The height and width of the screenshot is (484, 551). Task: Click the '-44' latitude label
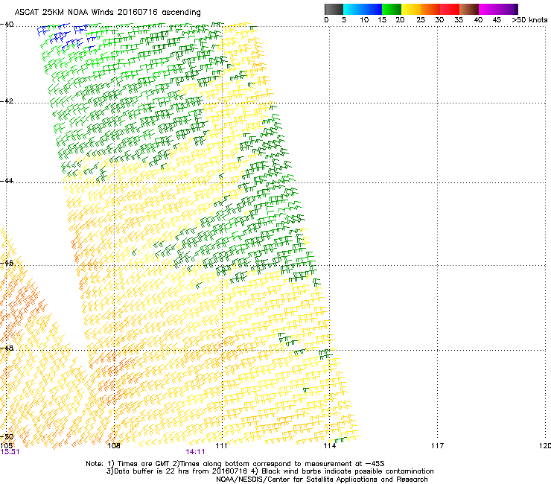point(7,181)
